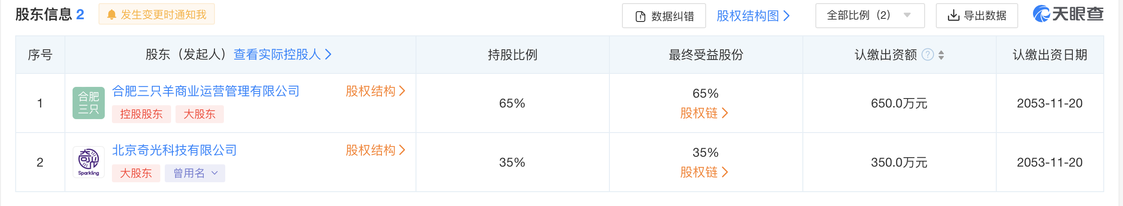Click the 控股股东 tag
1123x206 pixels.
coord(141,114)
